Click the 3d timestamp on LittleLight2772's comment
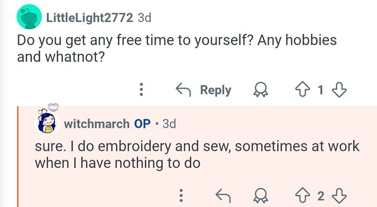This screenshot has width=377, height=207. tap(144, 18)
